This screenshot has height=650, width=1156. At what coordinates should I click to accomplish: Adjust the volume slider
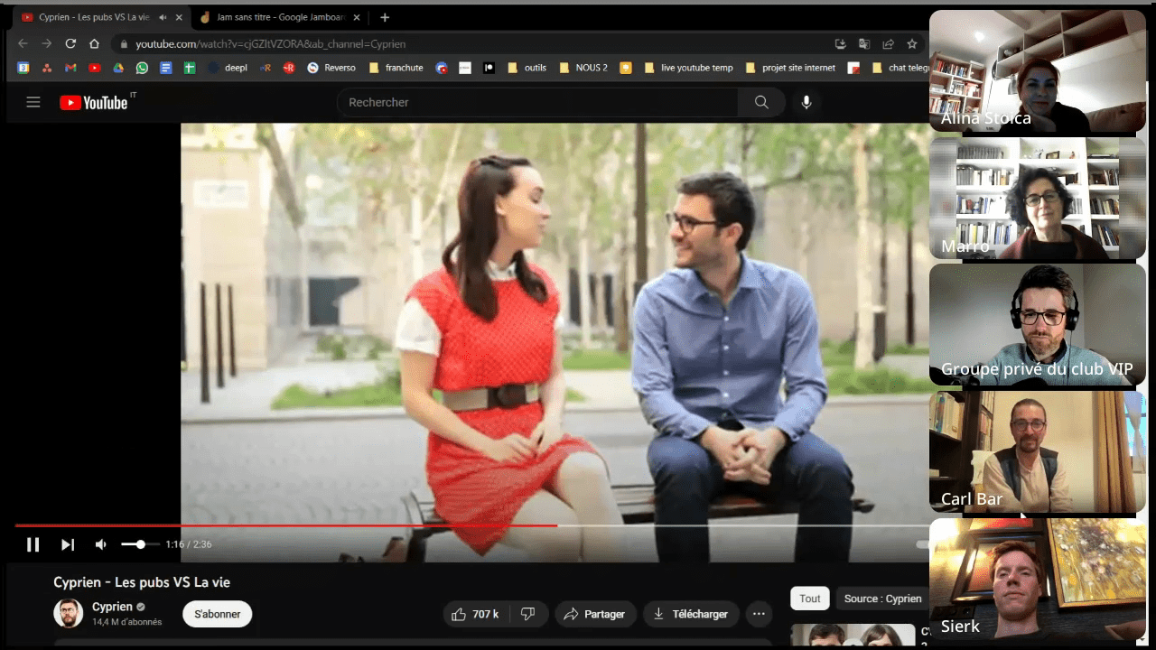(x=140, y=544)
